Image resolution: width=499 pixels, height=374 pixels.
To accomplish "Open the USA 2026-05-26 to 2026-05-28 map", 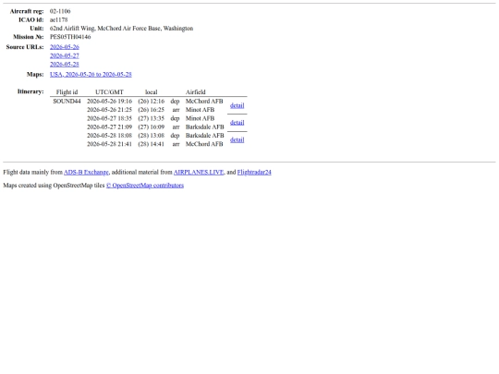I will point(91,75).
